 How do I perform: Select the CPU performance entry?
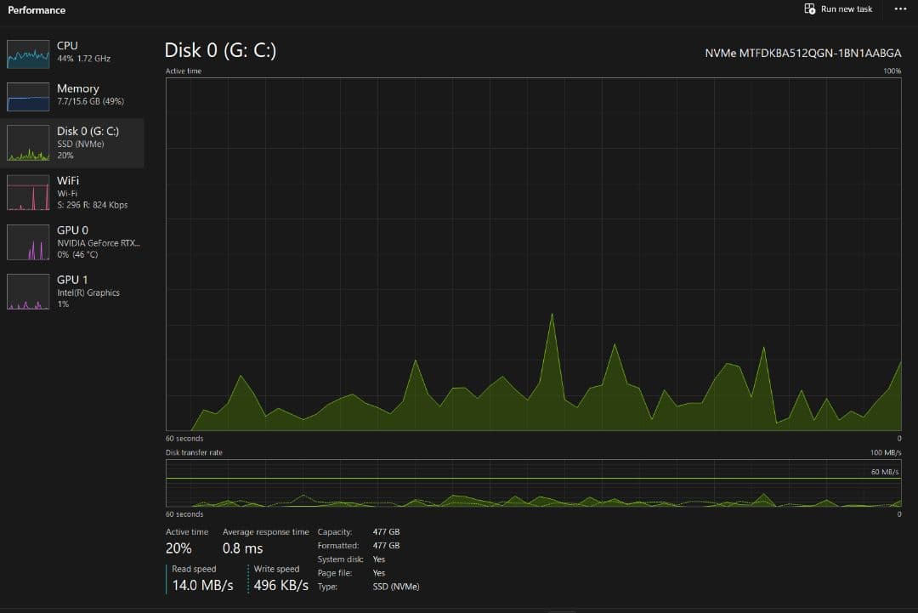click(83, 51)
